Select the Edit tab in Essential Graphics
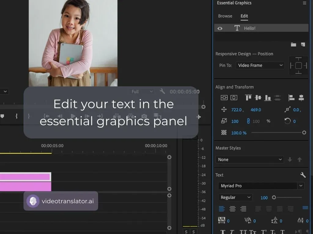 click(x=244, y=16)
